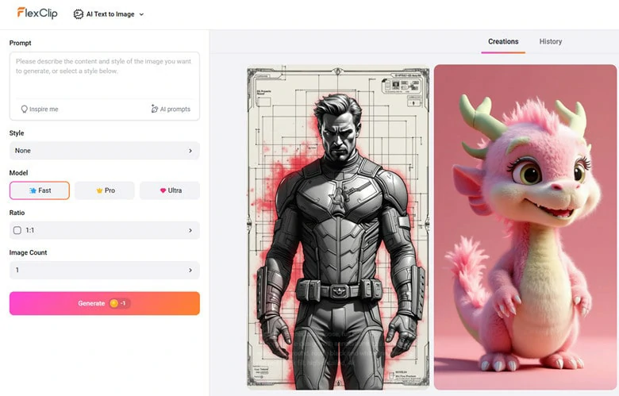Click the chevron in Image Count row

coord(190,270)
